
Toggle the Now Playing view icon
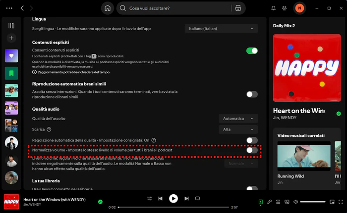(x=261, y=202)
